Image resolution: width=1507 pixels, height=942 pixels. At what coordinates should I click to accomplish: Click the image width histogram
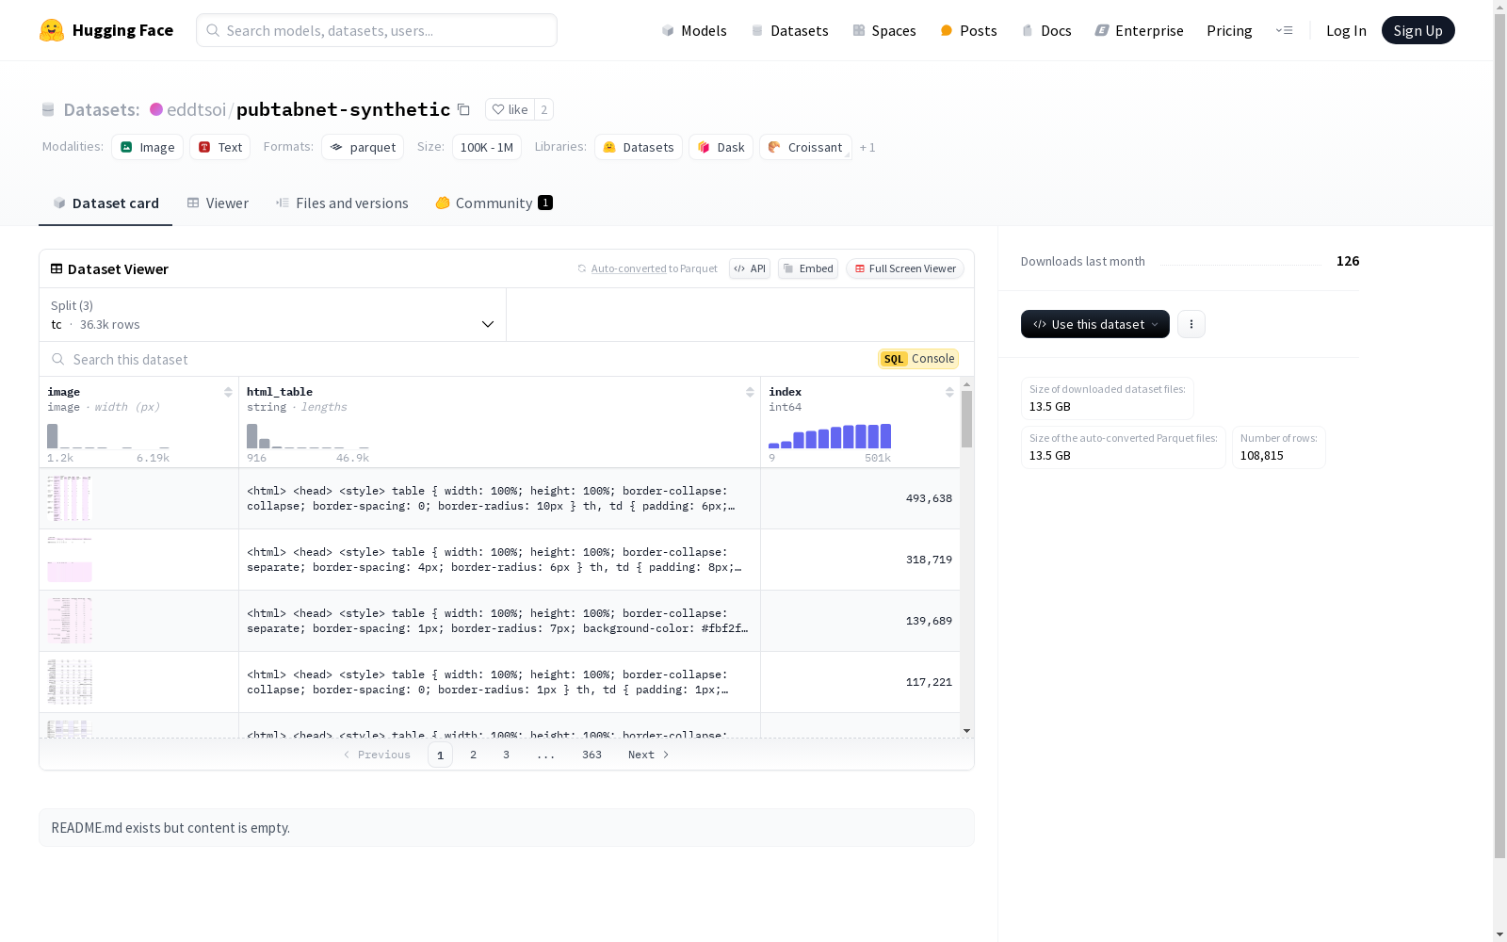(108, 436)
